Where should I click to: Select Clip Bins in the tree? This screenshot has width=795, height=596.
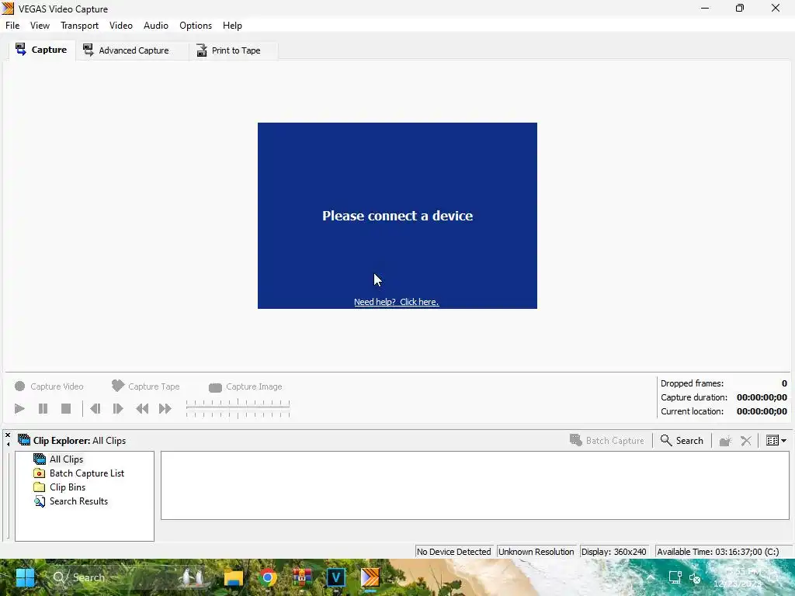[x=68, y=487]
